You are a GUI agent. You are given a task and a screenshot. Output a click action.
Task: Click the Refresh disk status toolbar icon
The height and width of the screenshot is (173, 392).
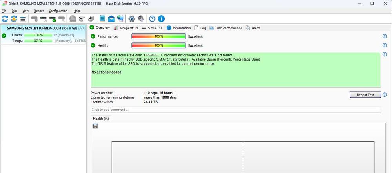(5, 19)
